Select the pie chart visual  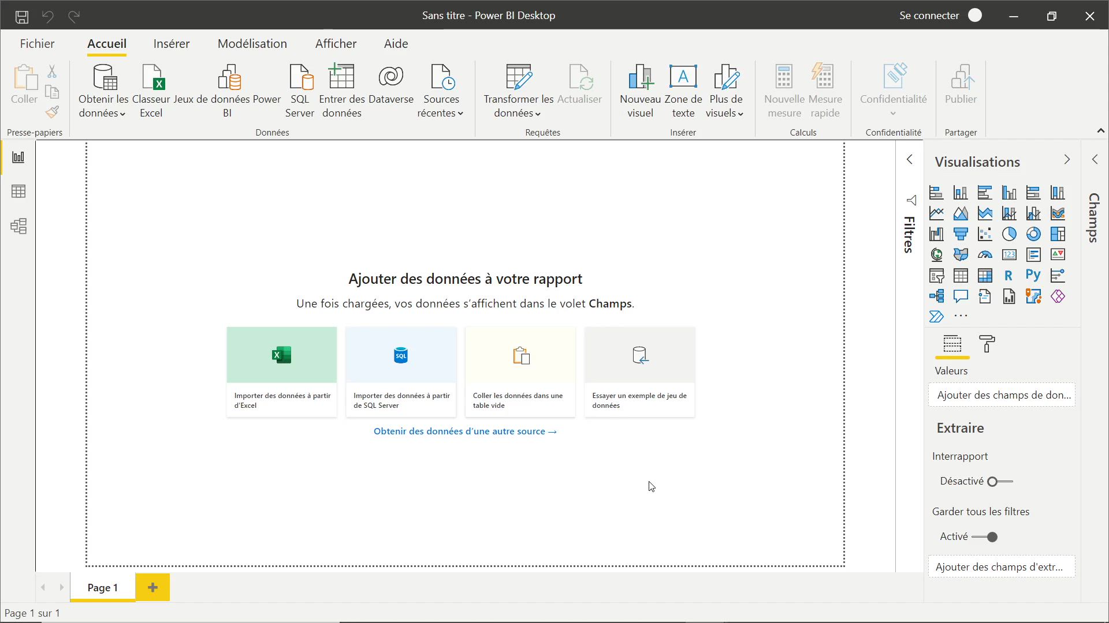click(x=1009, y=234)
